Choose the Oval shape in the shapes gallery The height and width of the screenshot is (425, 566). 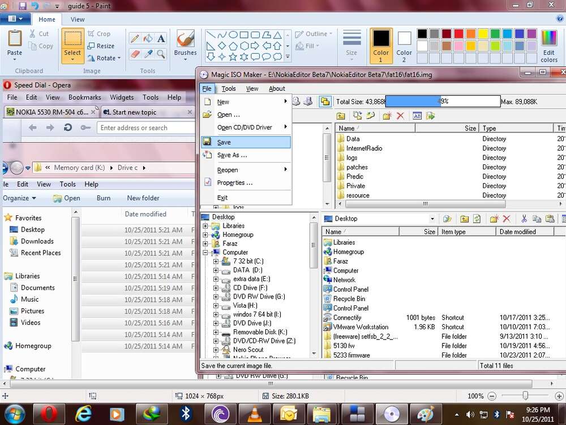(x=233, y=35)
